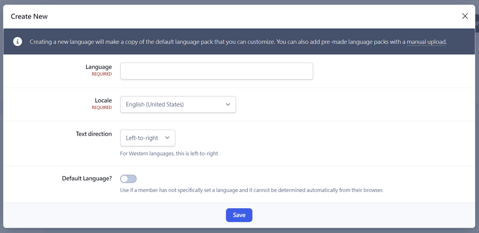Click the Create New dialog title
Screen dimensions: 479x233
pyautogui.click(x=29, y=16)
